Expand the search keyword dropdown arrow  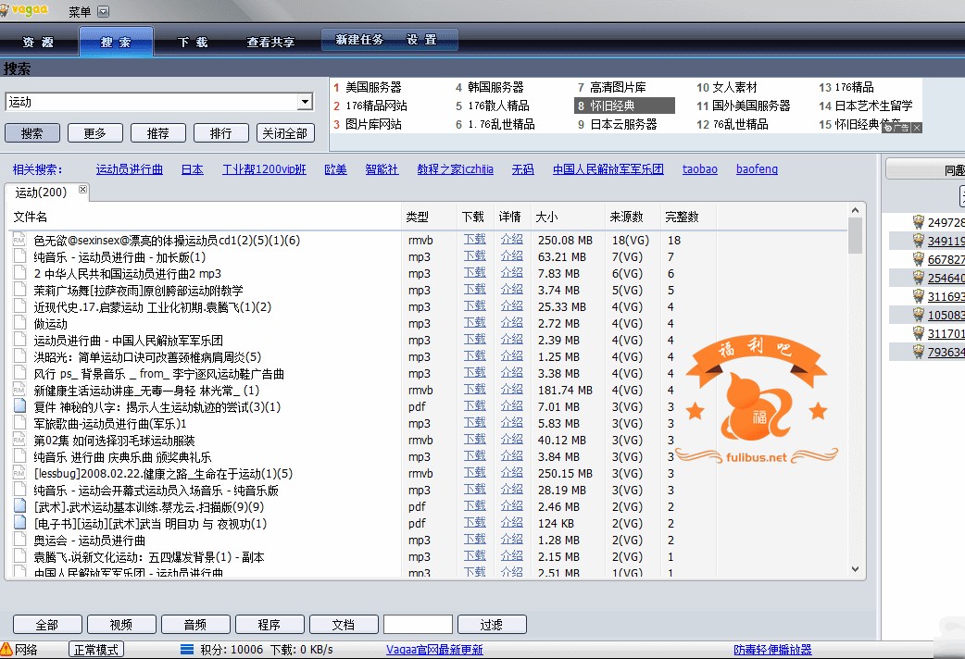(305, 102)
